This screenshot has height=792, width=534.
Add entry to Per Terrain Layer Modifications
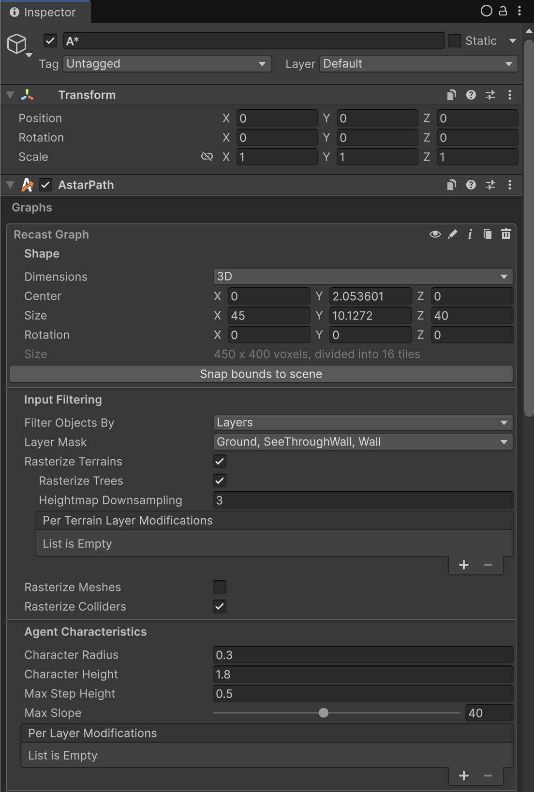click(463, 565)
